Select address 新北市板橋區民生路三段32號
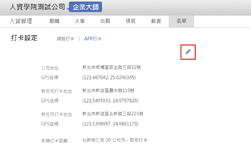251x156 pixels. point(111,67)
